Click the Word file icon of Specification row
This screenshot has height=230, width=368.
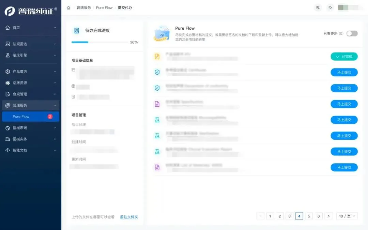[x=157, y=104]
